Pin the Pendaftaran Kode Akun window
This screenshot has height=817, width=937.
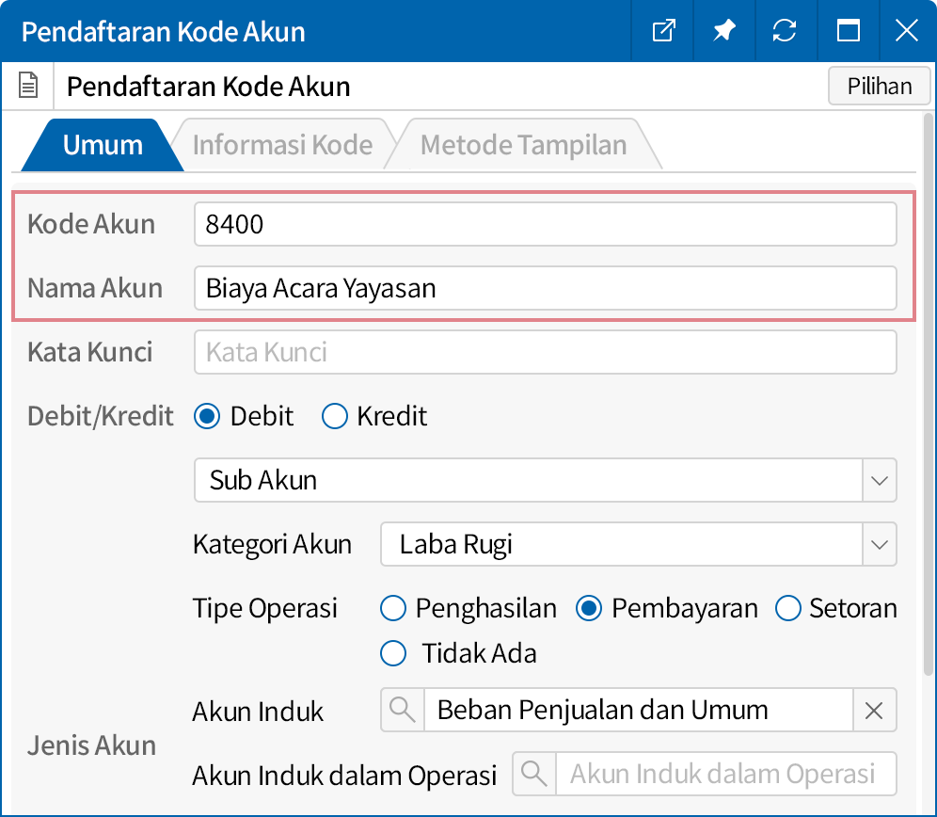coord(723,31)
